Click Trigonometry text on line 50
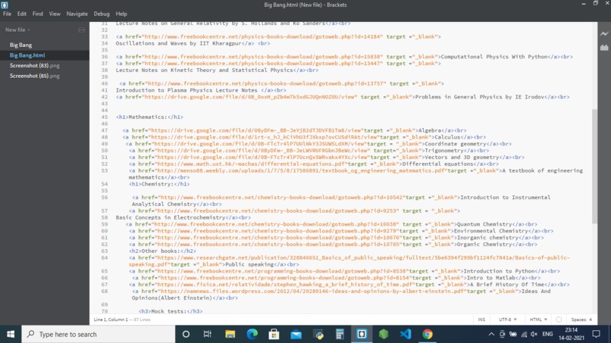 click(x=444, y=151)
